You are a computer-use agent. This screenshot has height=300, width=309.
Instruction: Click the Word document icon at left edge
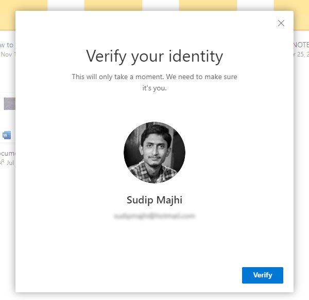(x=7, y=135)
